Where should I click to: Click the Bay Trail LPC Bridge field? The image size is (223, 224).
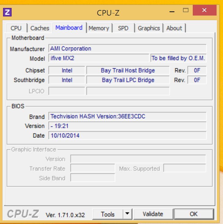tap(128, 80)
